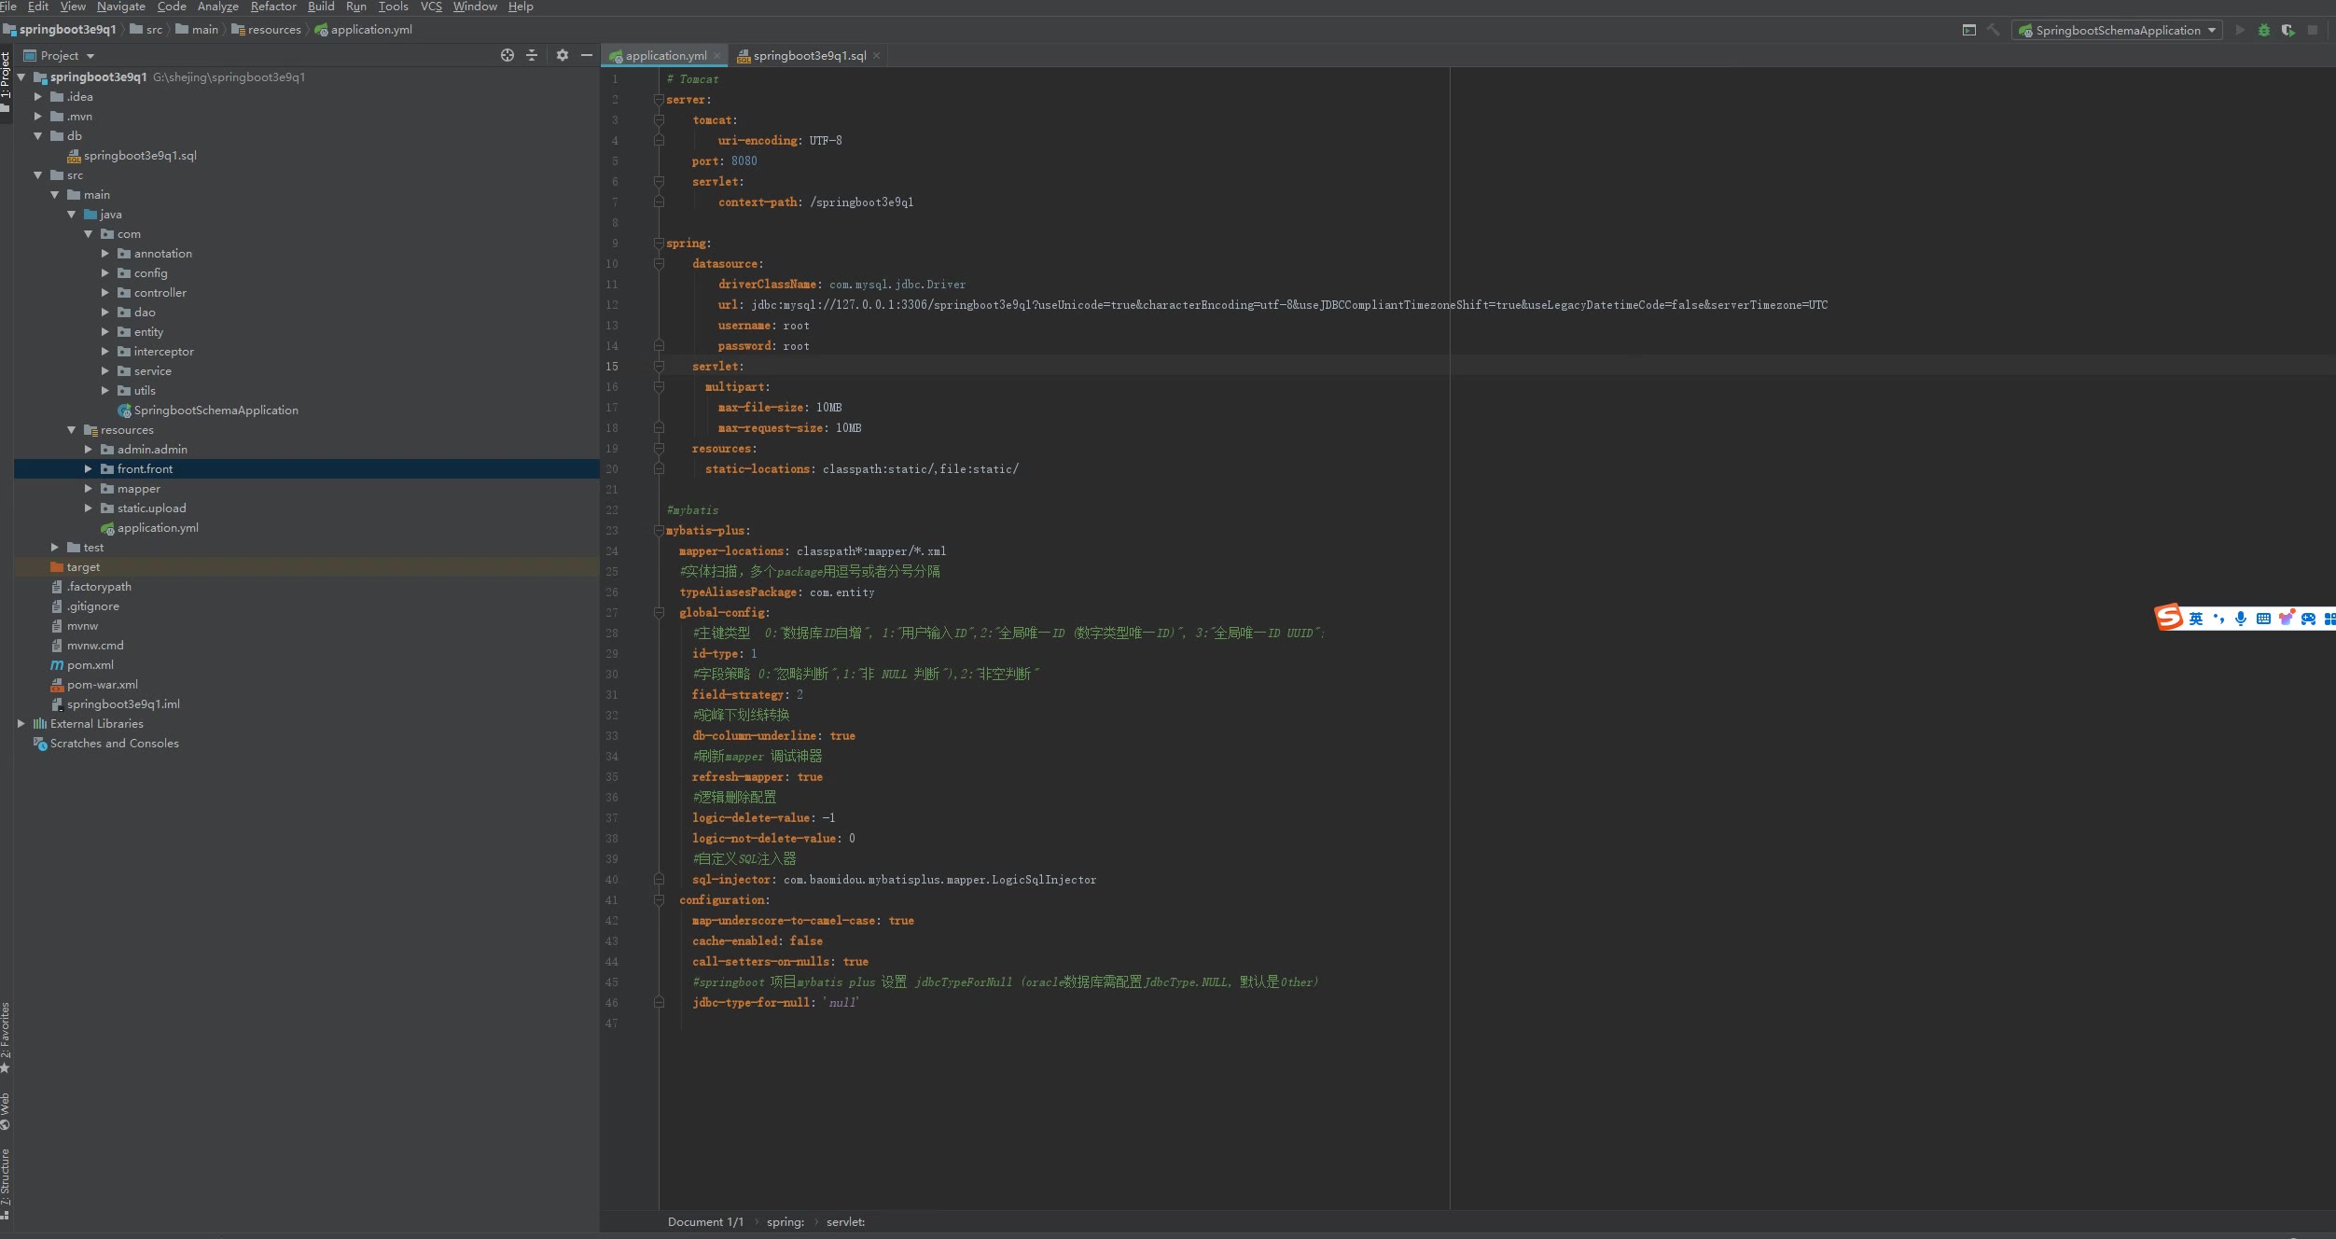2336x1239 pixels.
Task: Switch to the springboot3e9q1.sql editor tab
Action: [809, 55]
